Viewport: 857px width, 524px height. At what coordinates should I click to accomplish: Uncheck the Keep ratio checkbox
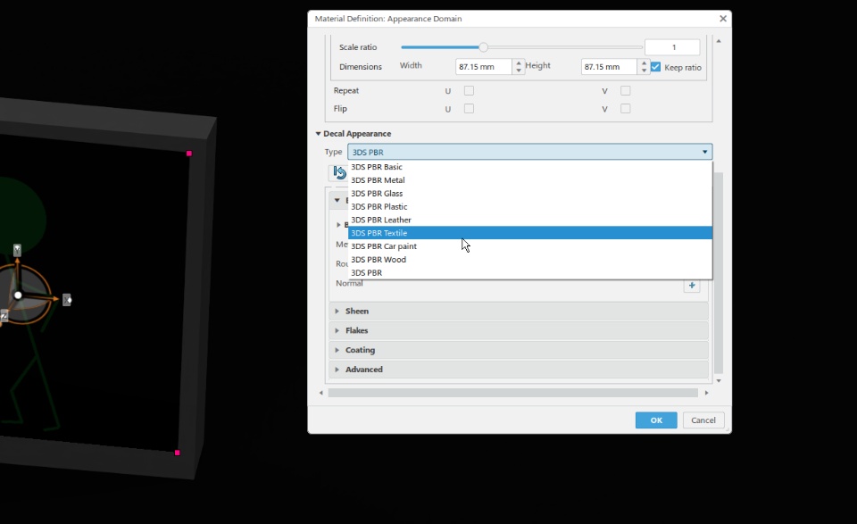(656, 67)
